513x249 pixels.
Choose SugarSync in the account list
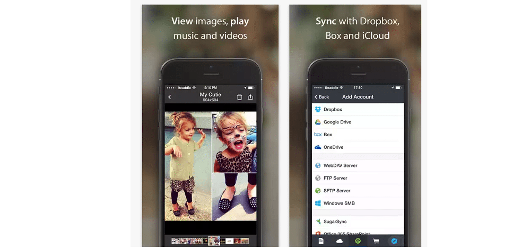click(x=358, y=221)
